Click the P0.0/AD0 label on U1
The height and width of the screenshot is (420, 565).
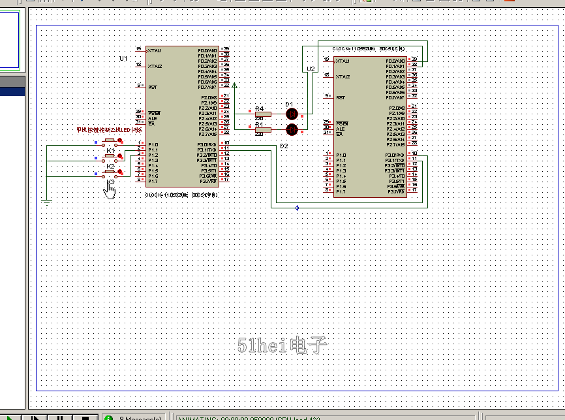point(207,51)
